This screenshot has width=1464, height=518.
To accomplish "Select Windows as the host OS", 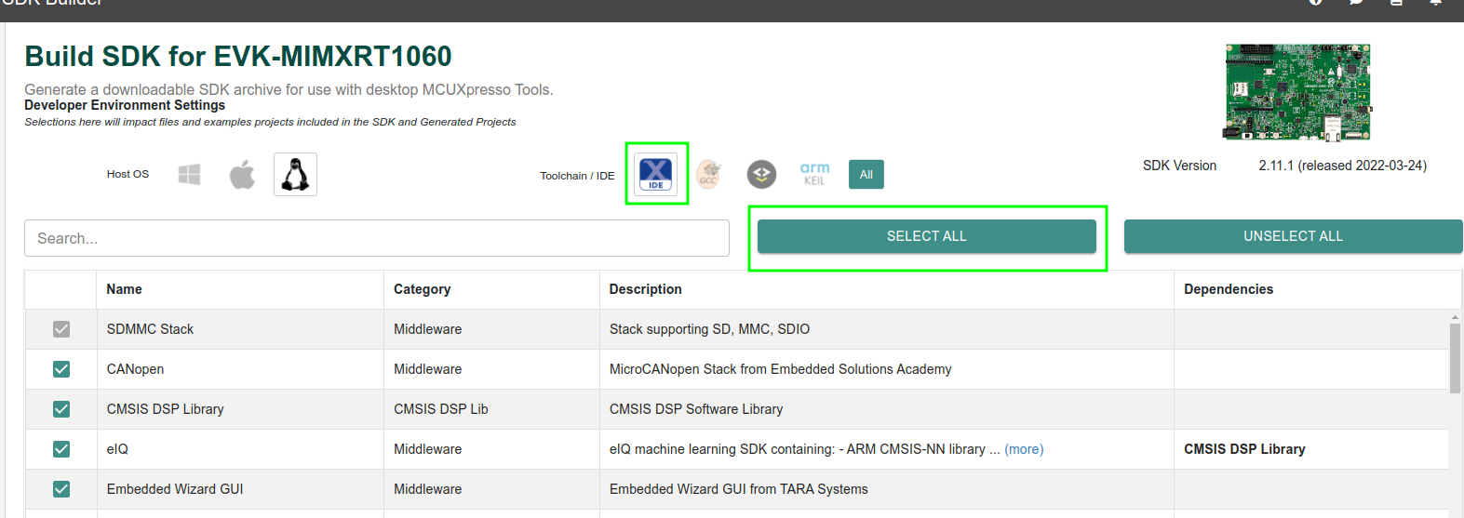I will coord(189,175).
